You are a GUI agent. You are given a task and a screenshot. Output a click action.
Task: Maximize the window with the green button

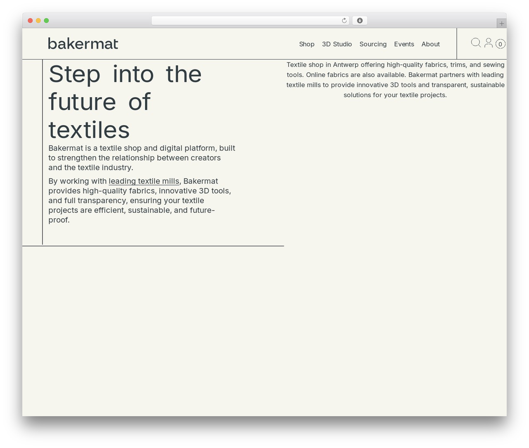tap(46, 21)
